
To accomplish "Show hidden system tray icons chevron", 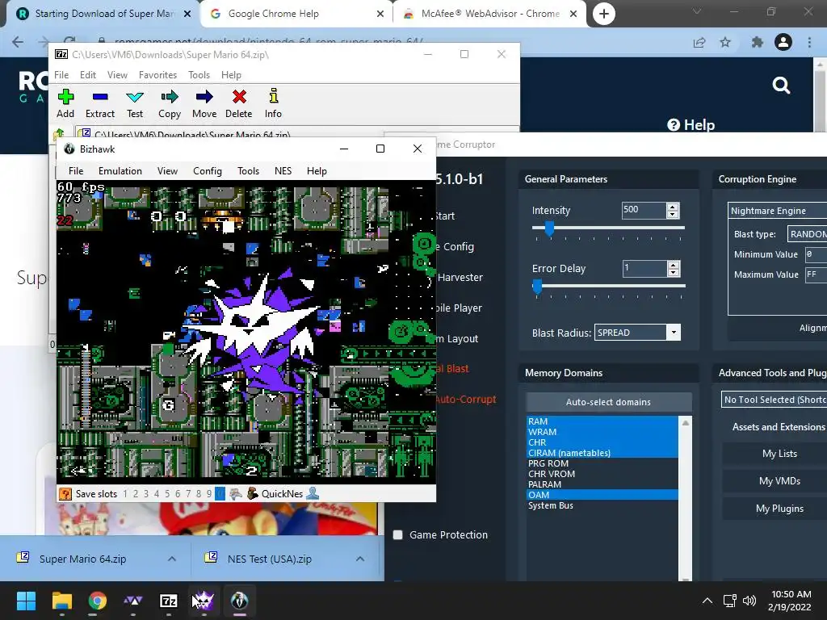I will [x=707, y=601].
